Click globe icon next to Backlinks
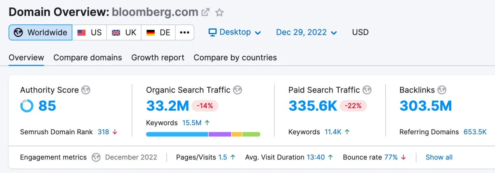This screenshot has height=173, width=495. tap(442, 90)
